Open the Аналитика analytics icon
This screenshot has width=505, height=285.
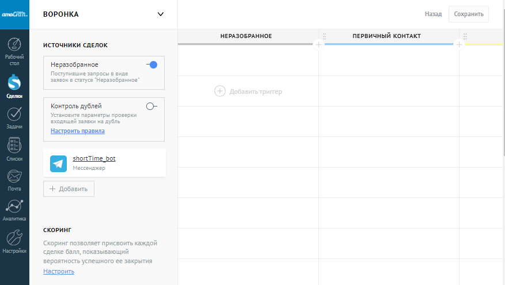pyautogui.click(x=14, y=211)
